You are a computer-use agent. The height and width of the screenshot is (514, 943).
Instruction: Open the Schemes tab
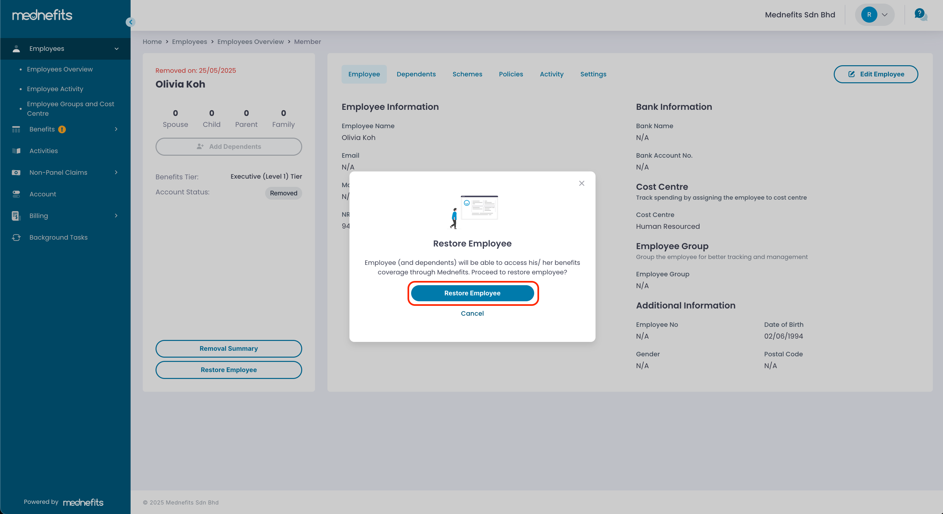tap(467, 74)
